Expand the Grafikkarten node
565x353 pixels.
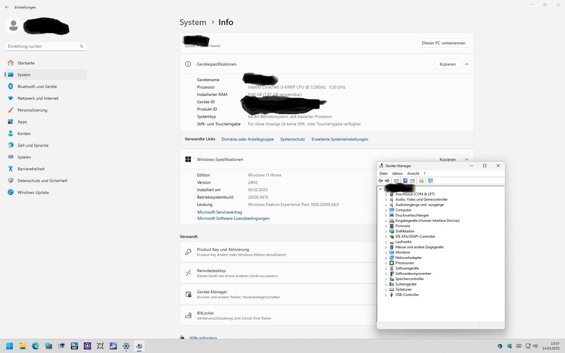pos(386,231)
